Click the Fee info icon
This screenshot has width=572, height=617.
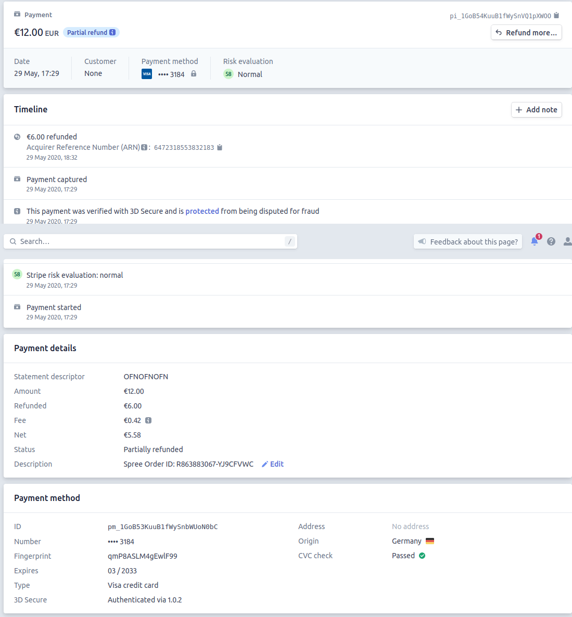pyautogui.click(x=148, y=420)
